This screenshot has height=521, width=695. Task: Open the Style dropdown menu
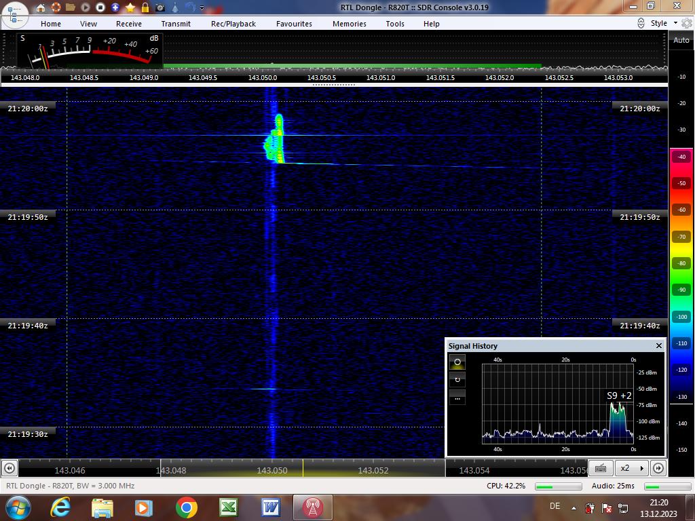(664, 23)
